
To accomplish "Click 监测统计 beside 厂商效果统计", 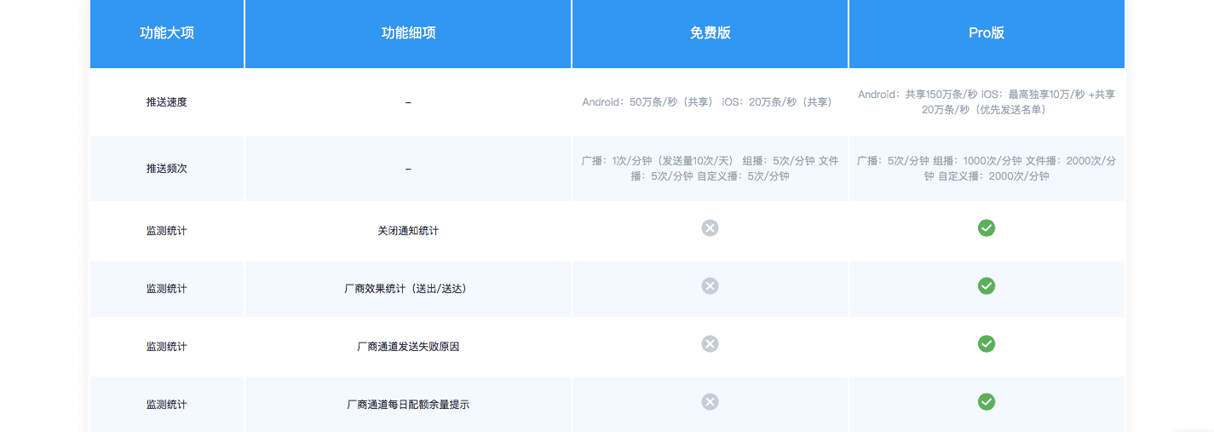I will click(x=167, y=289).
